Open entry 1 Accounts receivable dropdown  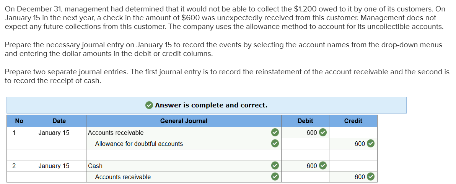[x=176, y=133]
